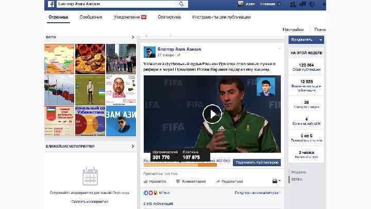Open the Азам profile link in top bar

coord(246,4)
